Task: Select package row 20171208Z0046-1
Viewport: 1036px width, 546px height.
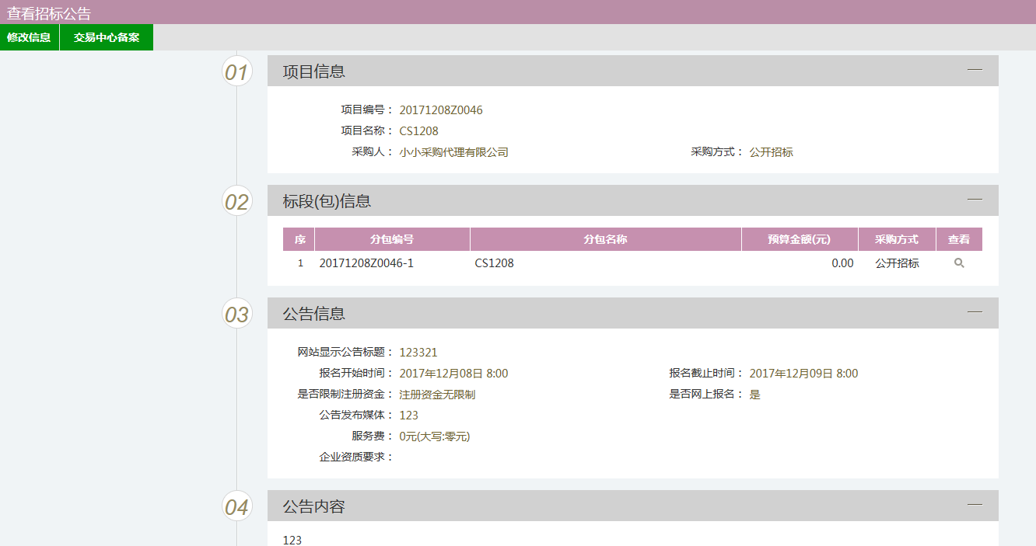Action: (x=366, y=263)
